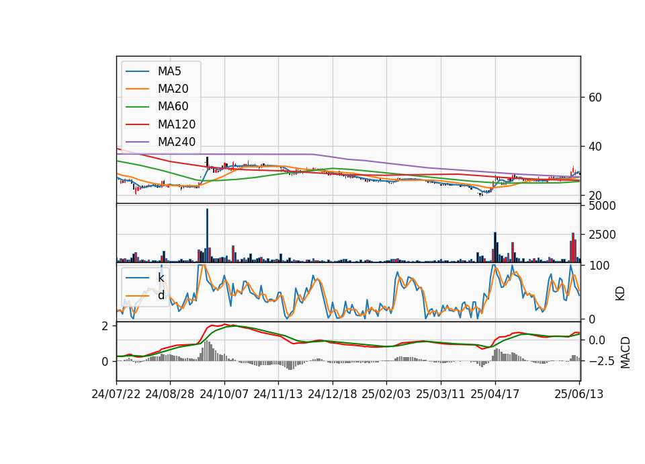
Task: Click the 24/11/13 date label
Action: pos(278,394)
